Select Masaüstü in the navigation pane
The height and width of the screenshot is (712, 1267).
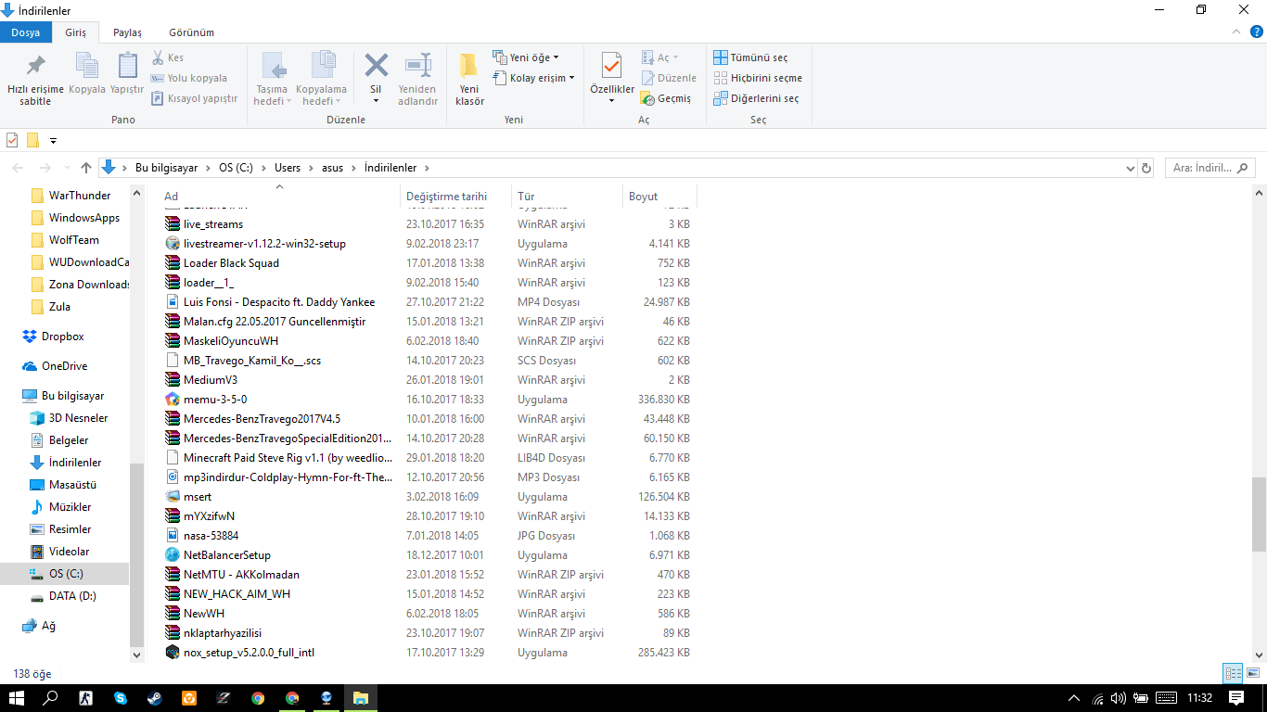[x=72, y=485]
